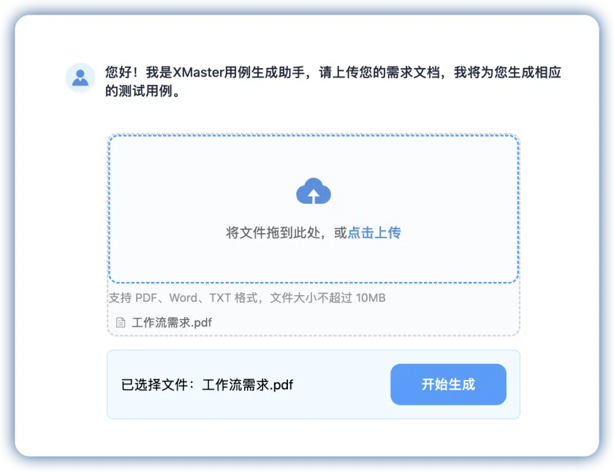Click the word XMaster in the greeting

[x=198, y=72]
